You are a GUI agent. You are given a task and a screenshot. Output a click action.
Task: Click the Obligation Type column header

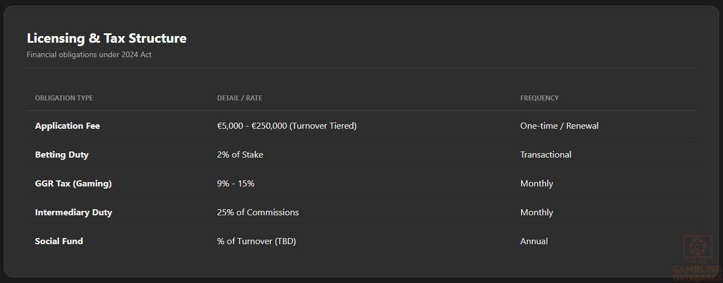[64, 98]
